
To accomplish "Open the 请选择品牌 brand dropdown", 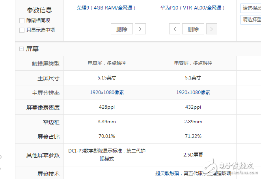I will pos(251,8).
